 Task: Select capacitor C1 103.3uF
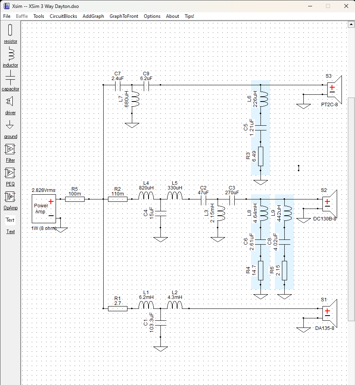[160, 323]
